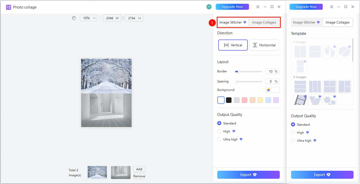This screenshot has height=184, width=360.
Task: Select the hand pan tool icon
Action: click(x=74, y=18)
